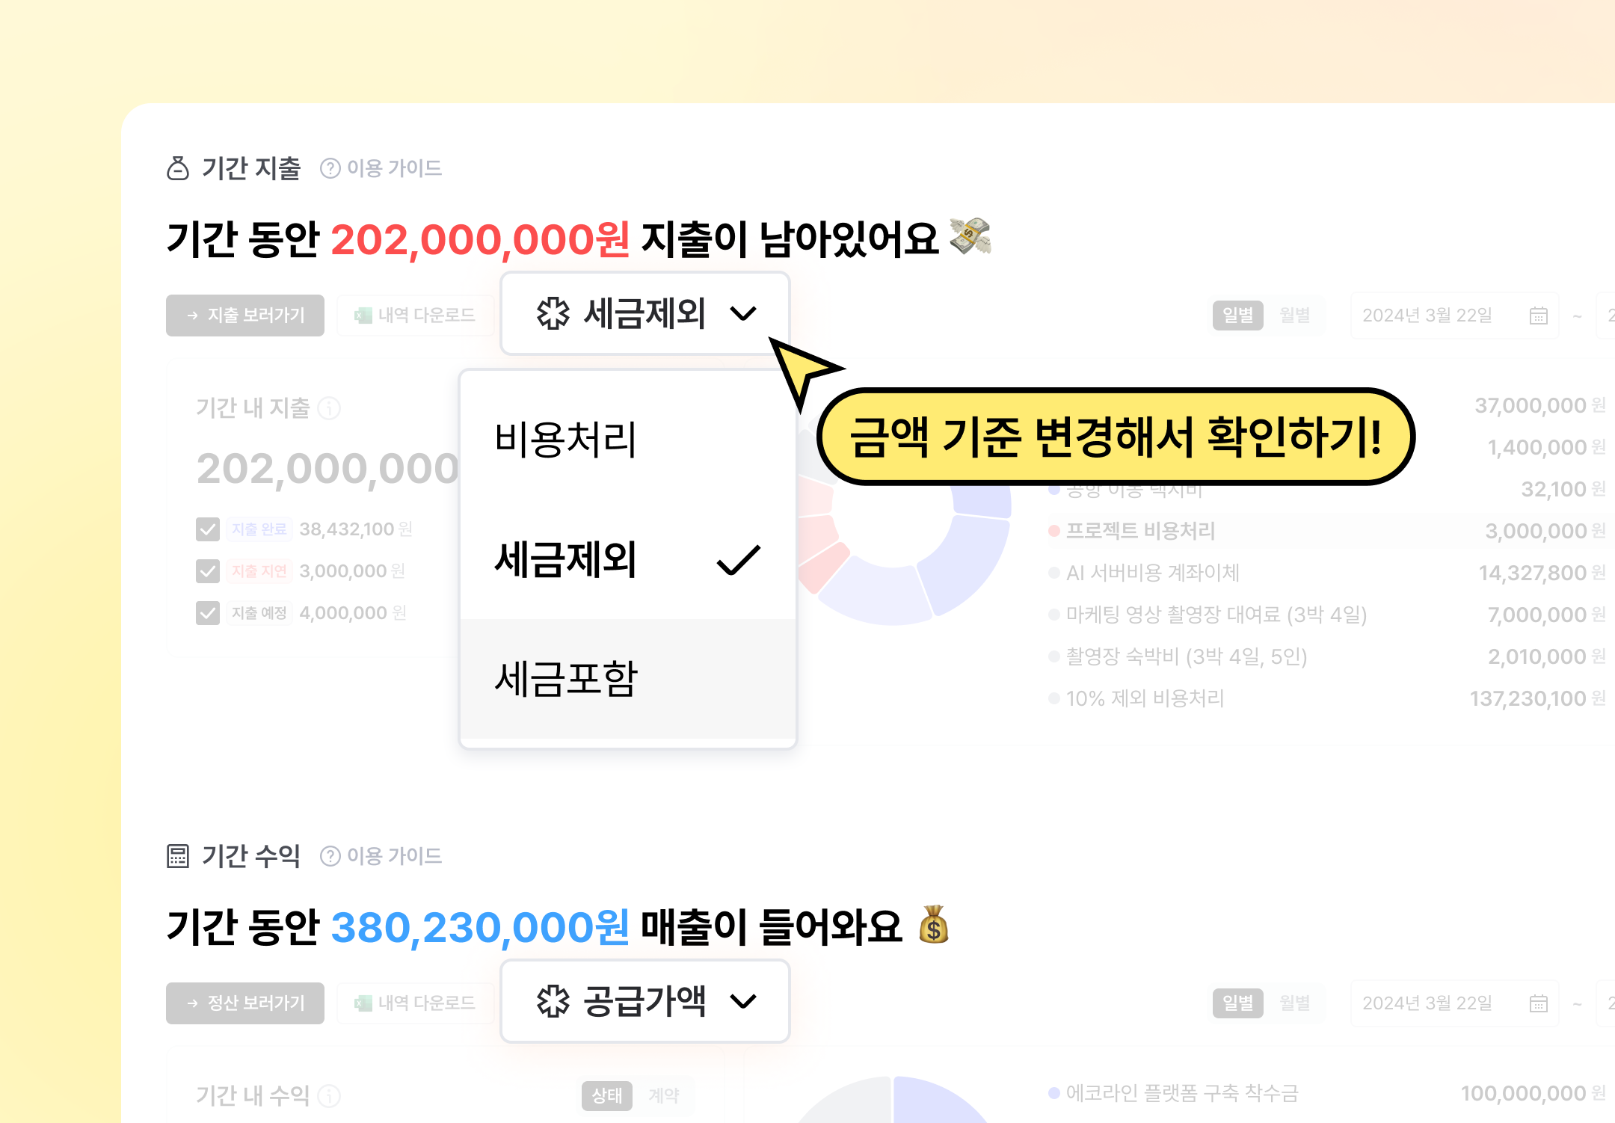Click the Excel icon on the revenue 내역 다운로드 button
The image size is (1615, 1123).
click(363, 1003)
